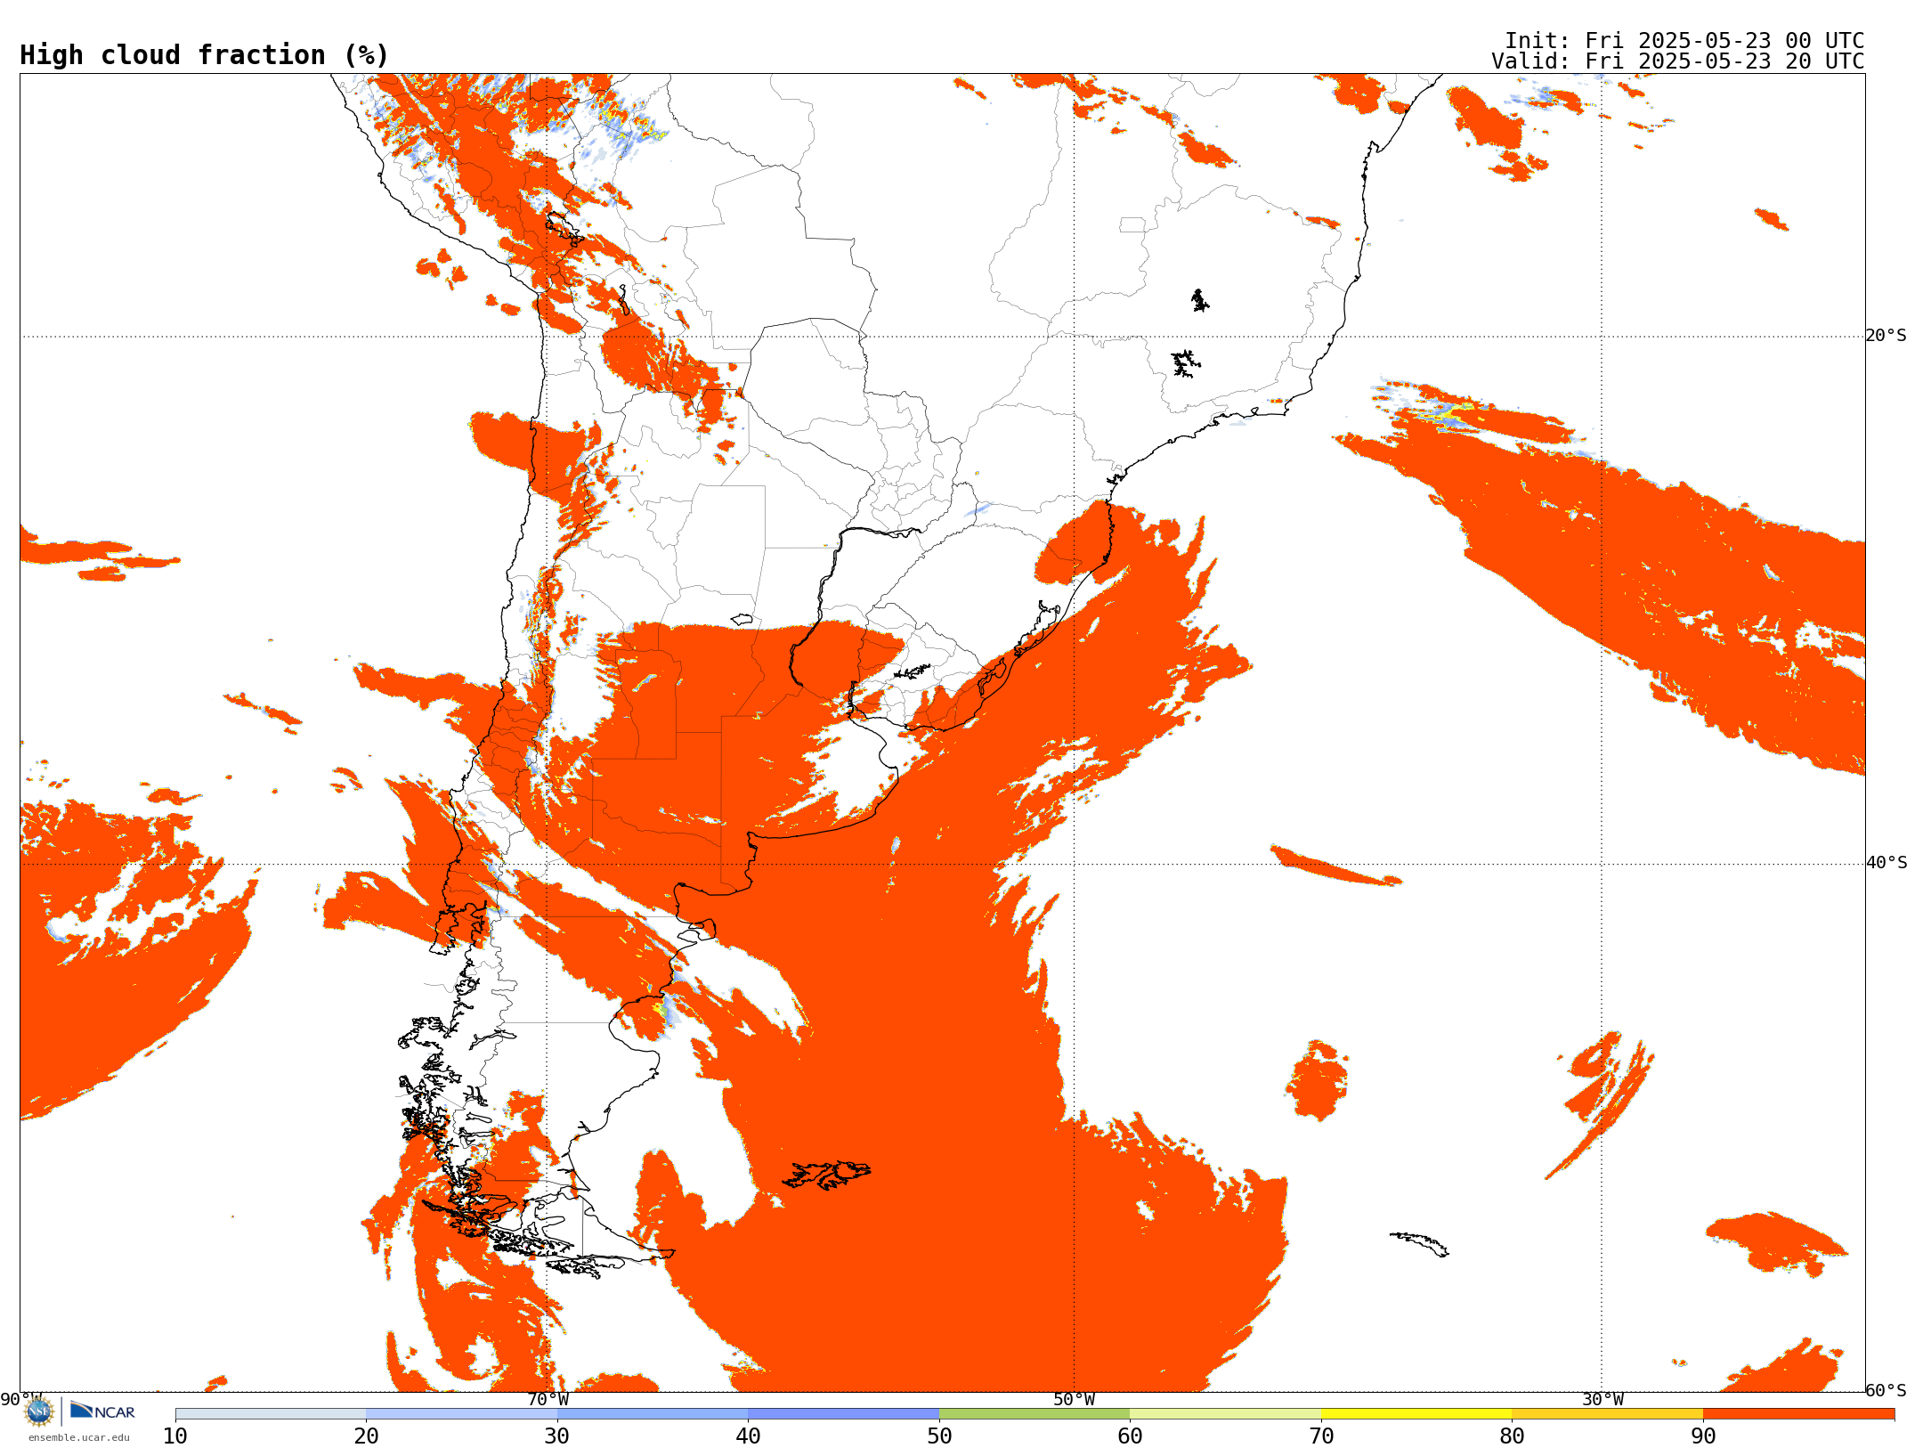Click Lake Titicaca outline near 70°W
The height and width of the screenshot is (1448, 1923).
tap(563, 227)
